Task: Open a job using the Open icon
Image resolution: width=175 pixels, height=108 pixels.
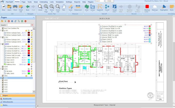Action: [x=9, y=8]
